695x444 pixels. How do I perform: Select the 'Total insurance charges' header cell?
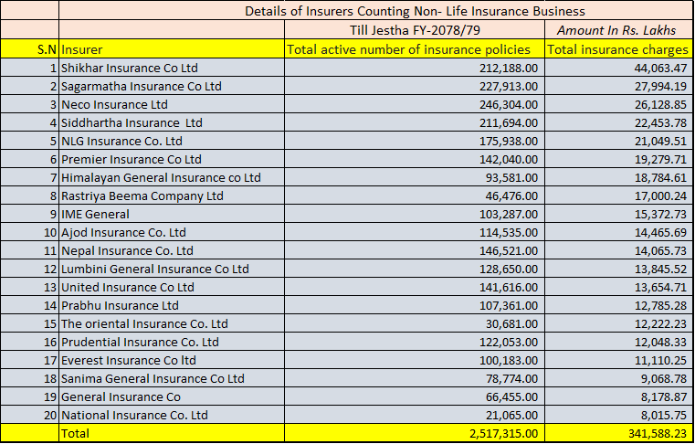[617, 49]
